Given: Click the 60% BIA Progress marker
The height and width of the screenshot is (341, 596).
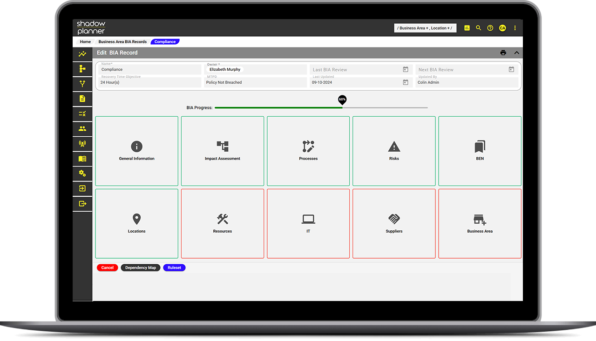Looking at the screenshot, I should pyautogui.click(x=342, y=100).
